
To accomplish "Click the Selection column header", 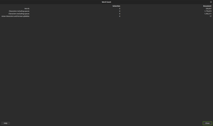I will (116, 6).
